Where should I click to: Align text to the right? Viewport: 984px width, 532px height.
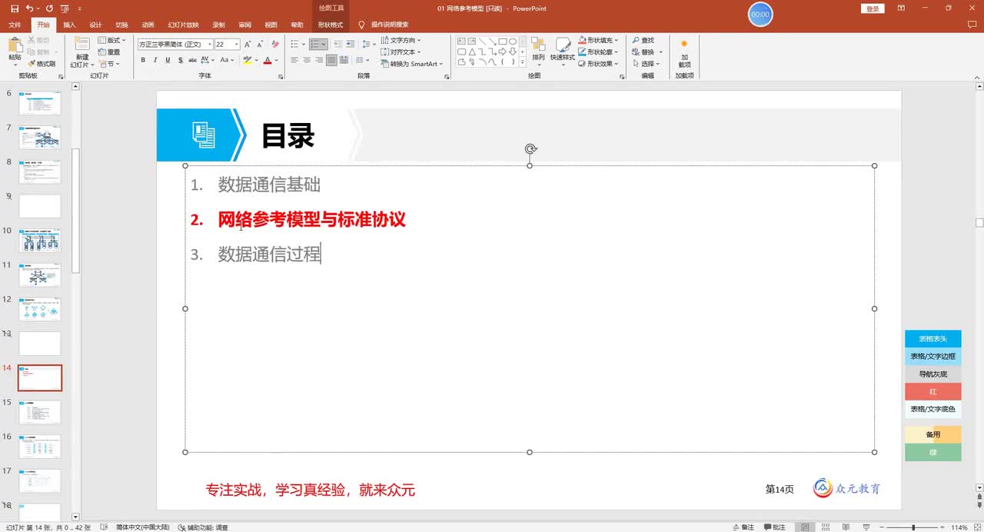[319, 60]
